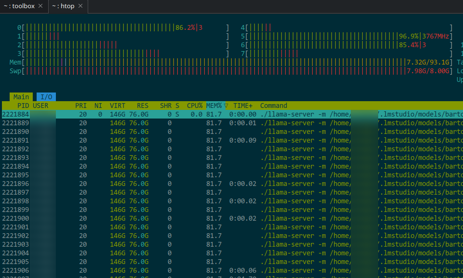Screen dimensions: 463x278
Task: Select process row with PID 2221892
Action: tap(232, 149)
